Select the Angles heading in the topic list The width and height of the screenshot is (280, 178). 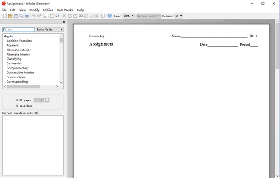pyautogui.click(x=8, y=36)
